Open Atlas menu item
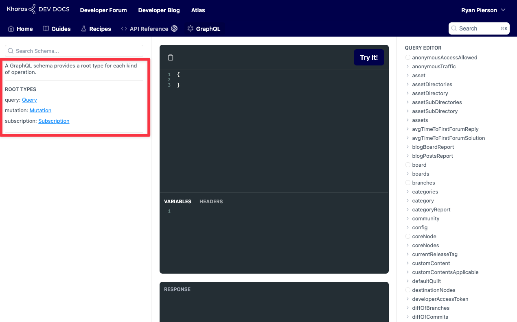Image resolution: width=517 pixels, height=322 pixels. (198, 10)
